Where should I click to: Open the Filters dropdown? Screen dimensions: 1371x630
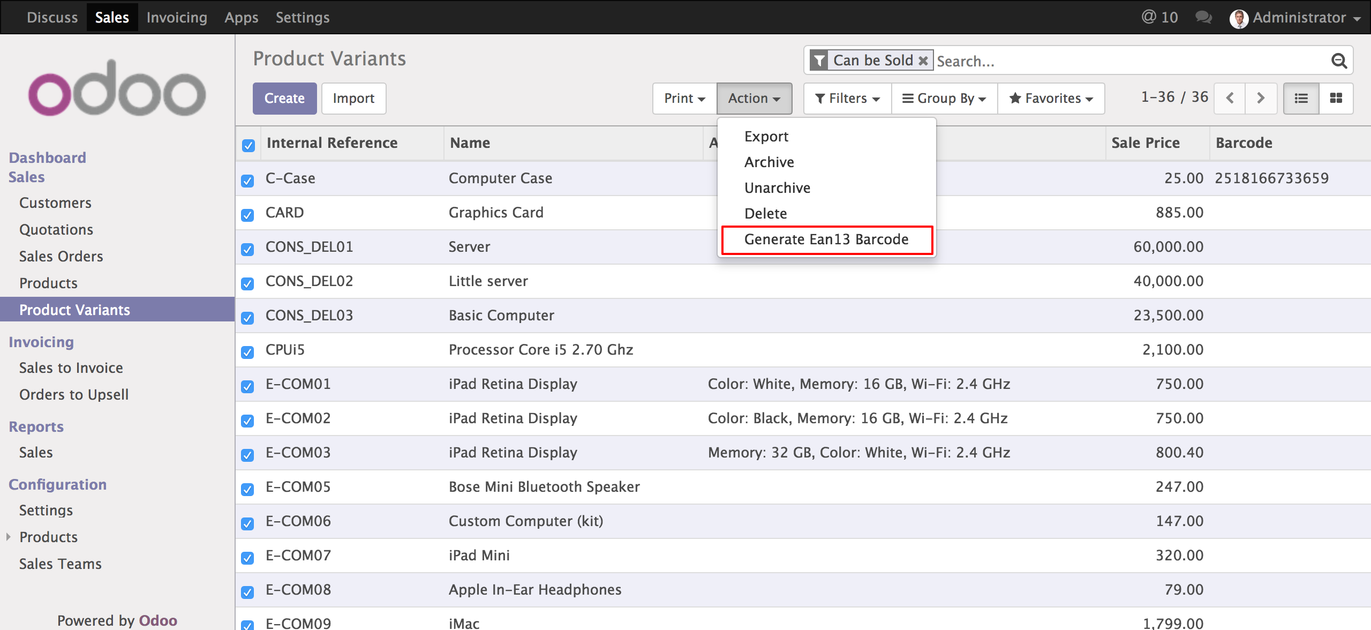point(847,99)
